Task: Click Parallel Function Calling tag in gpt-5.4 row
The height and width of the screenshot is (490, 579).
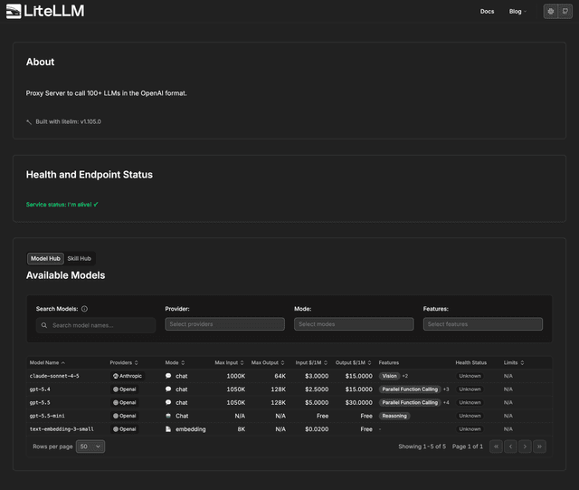Action: click(x=410, y=389)
